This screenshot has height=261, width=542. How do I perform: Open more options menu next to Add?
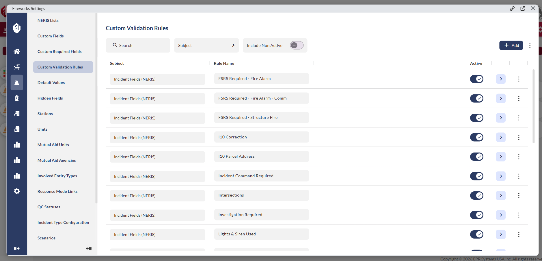point(530,45)
